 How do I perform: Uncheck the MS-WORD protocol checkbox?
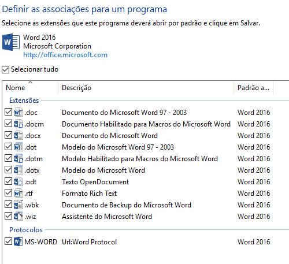pos(8,241)
